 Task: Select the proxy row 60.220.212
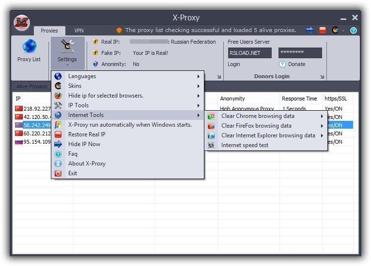coord(33,133)
